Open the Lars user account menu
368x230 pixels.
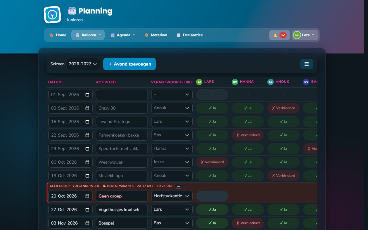coord(305,35)
